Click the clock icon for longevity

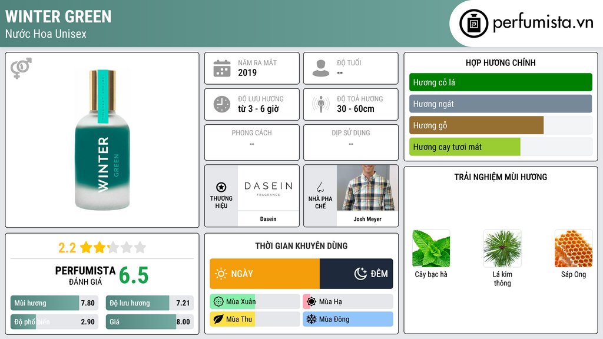point(222,104)
